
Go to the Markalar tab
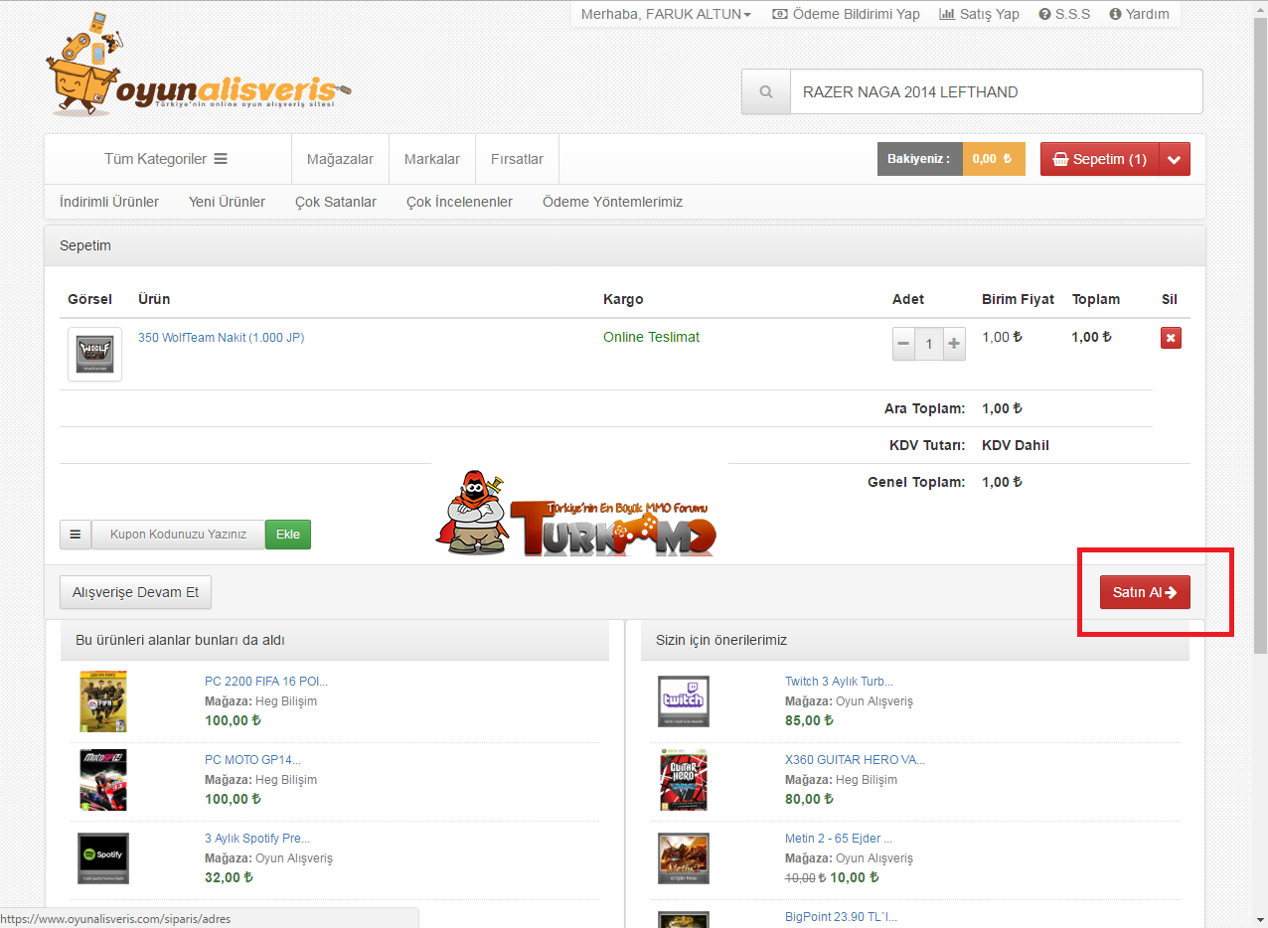click(x=432, y=159)
